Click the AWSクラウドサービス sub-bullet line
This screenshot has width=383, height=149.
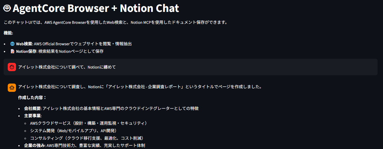coord(88,123)
